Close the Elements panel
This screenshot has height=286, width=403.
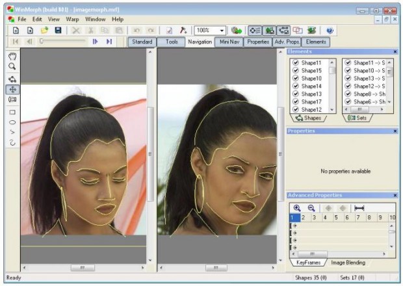[395, 51]
